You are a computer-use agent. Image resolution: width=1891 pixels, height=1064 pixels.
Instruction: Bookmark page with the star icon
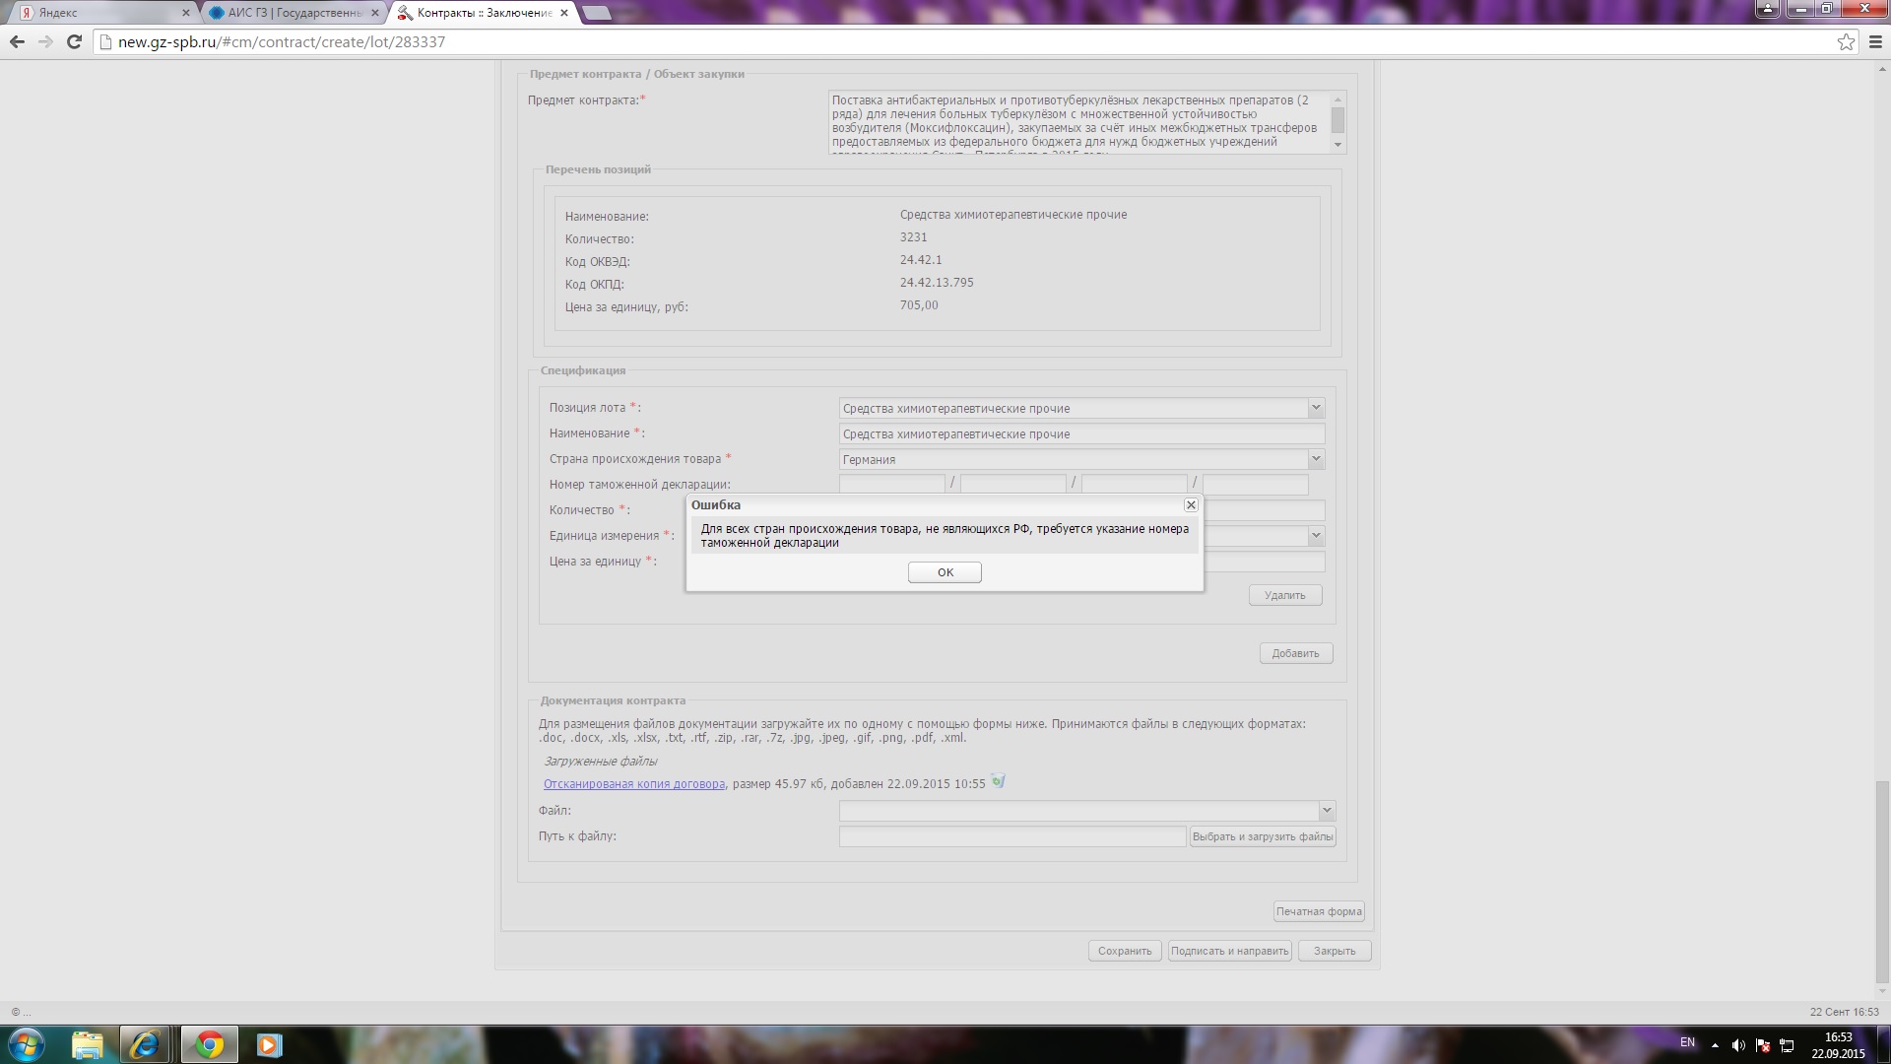click(x=1846, y=41)
